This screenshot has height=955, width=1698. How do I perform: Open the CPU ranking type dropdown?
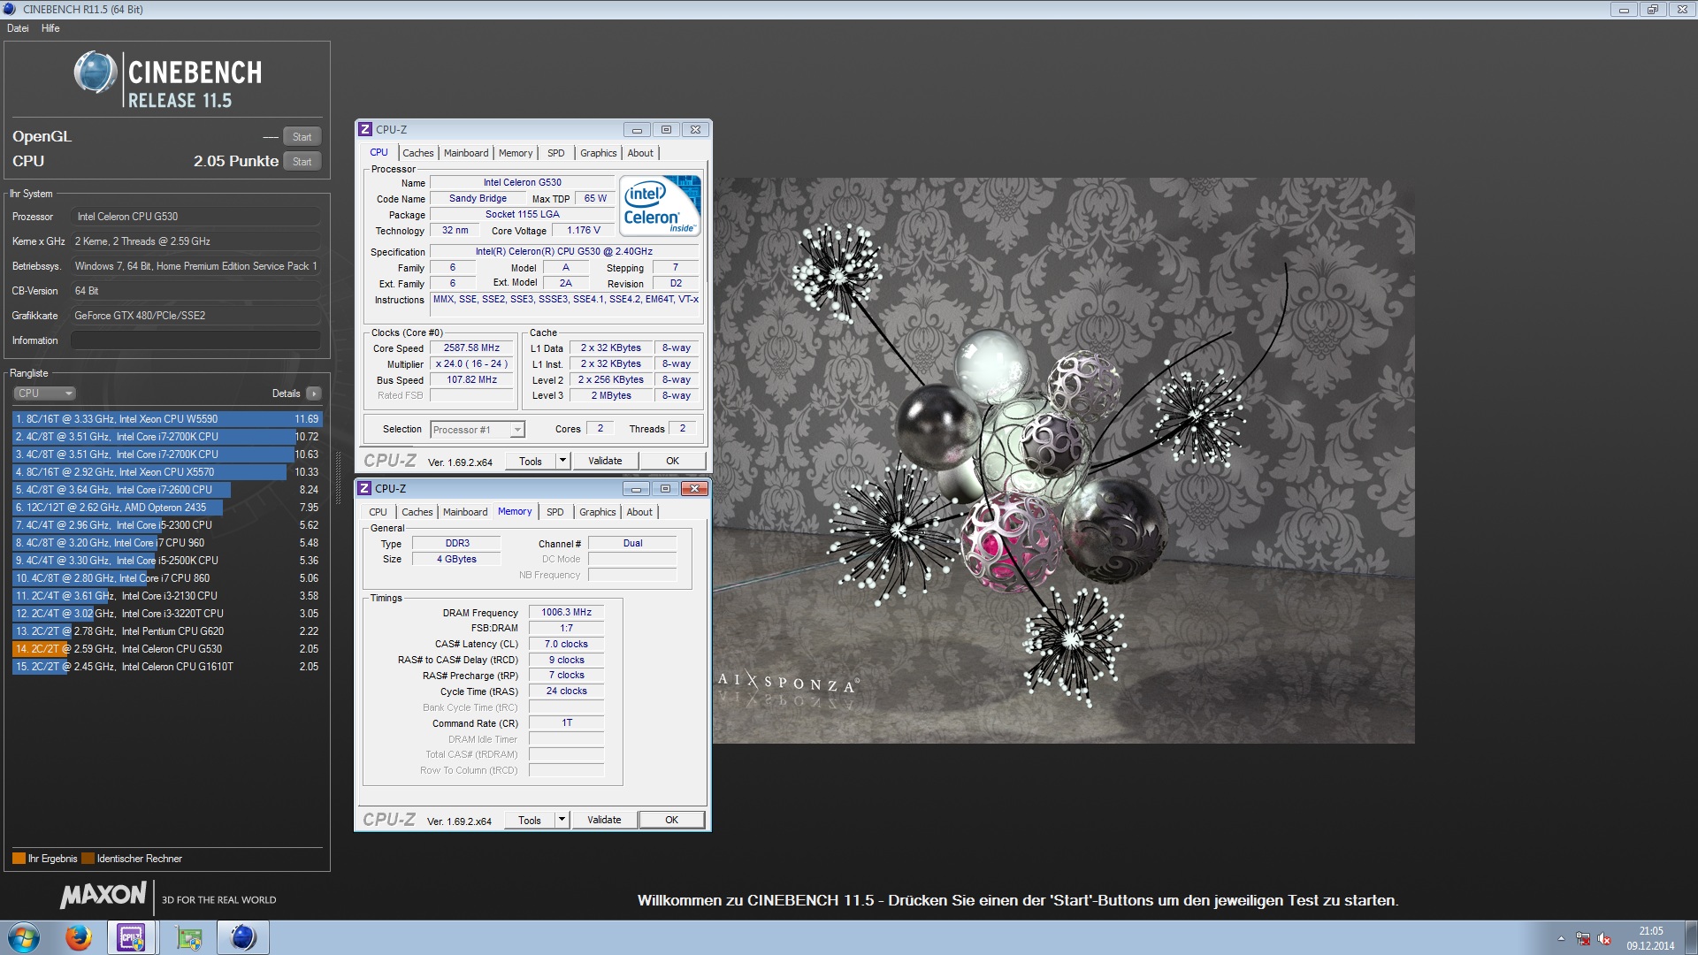click(x=44, y=393)
